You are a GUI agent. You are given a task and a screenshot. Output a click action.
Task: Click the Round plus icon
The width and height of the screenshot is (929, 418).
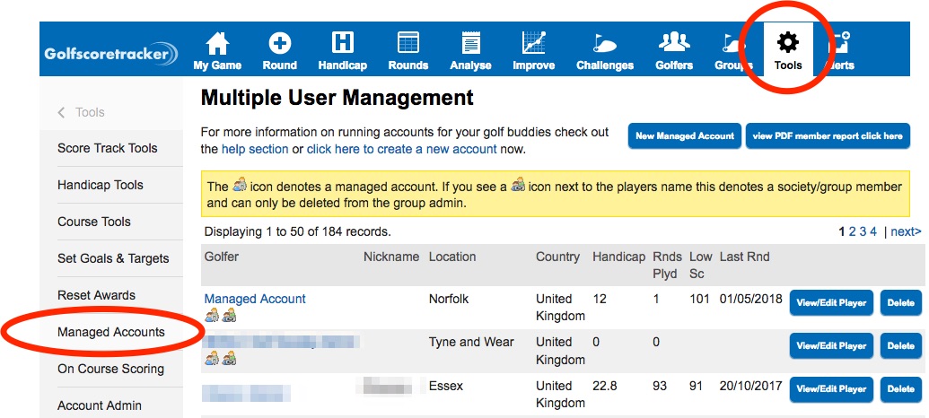point(279,44)
